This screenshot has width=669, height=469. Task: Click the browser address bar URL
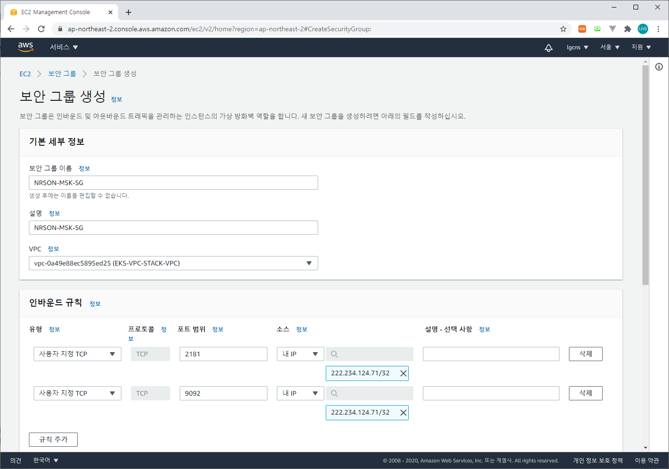(219, 29)
